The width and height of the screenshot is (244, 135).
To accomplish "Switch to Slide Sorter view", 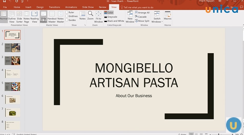I will (19, 17).
